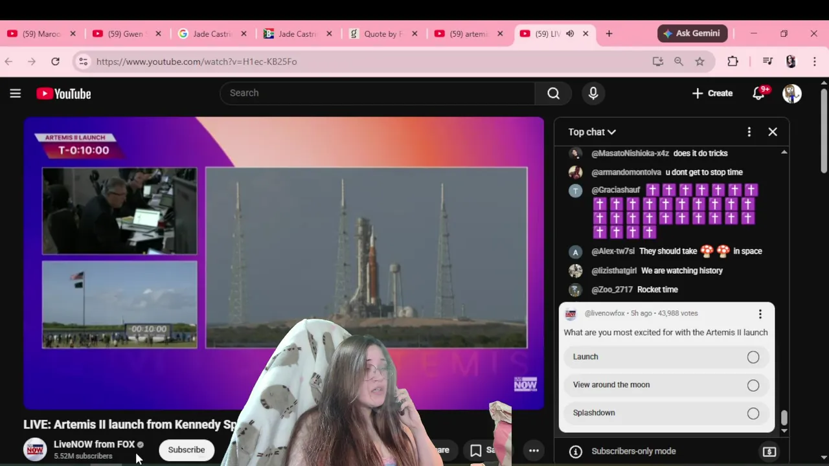Open more actions under the video

point(534,450)
